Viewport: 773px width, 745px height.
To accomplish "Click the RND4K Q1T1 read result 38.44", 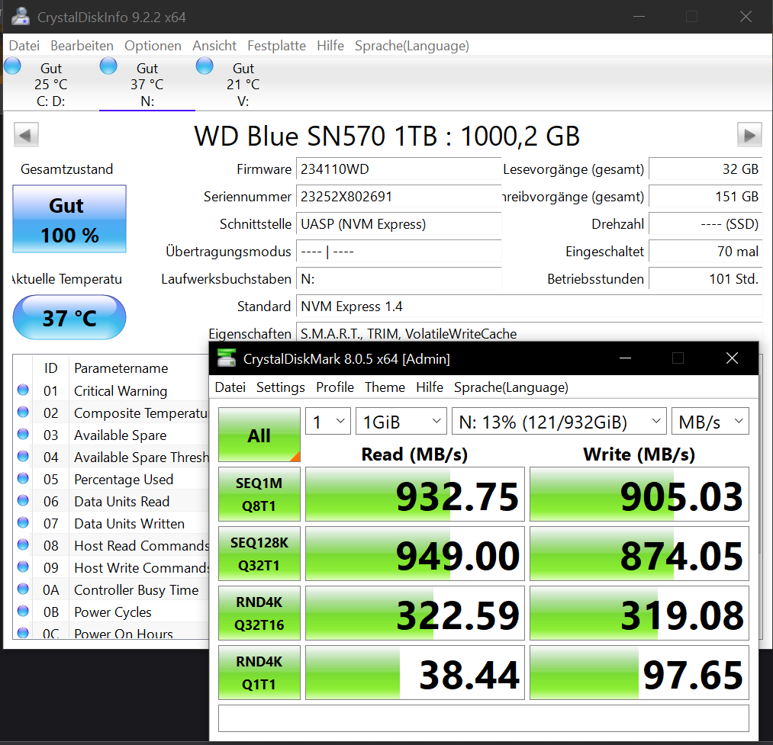I will coord(415,673).
